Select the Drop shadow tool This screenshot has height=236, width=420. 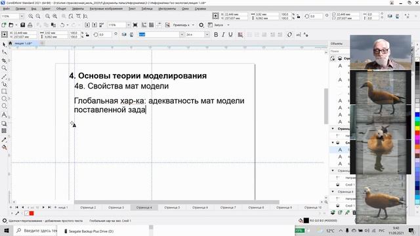pos(4,124)
